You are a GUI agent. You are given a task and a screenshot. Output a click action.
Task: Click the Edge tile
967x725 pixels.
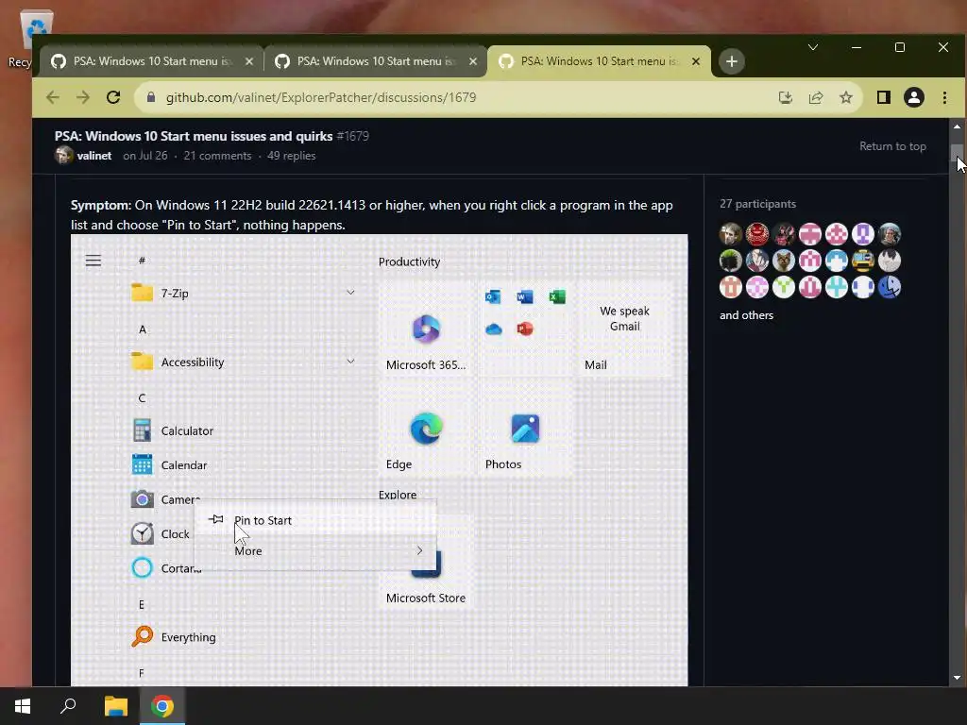426,430
